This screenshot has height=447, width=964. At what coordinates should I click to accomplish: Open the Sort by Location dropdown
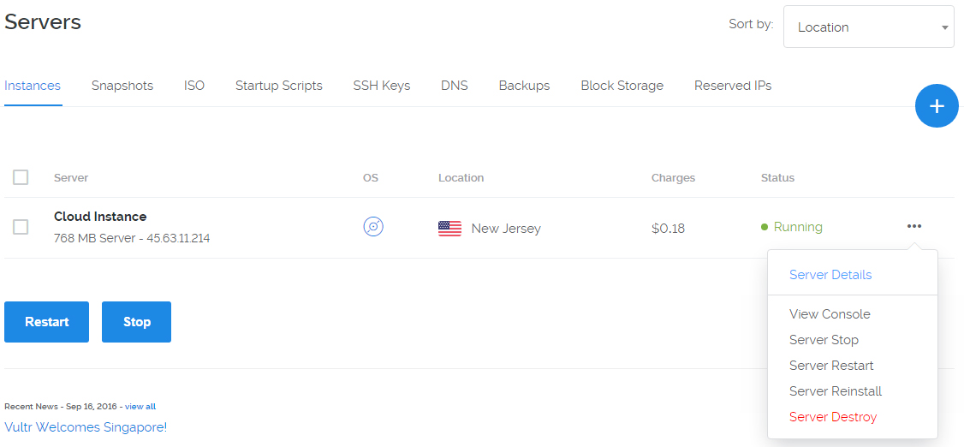[868, 27]
